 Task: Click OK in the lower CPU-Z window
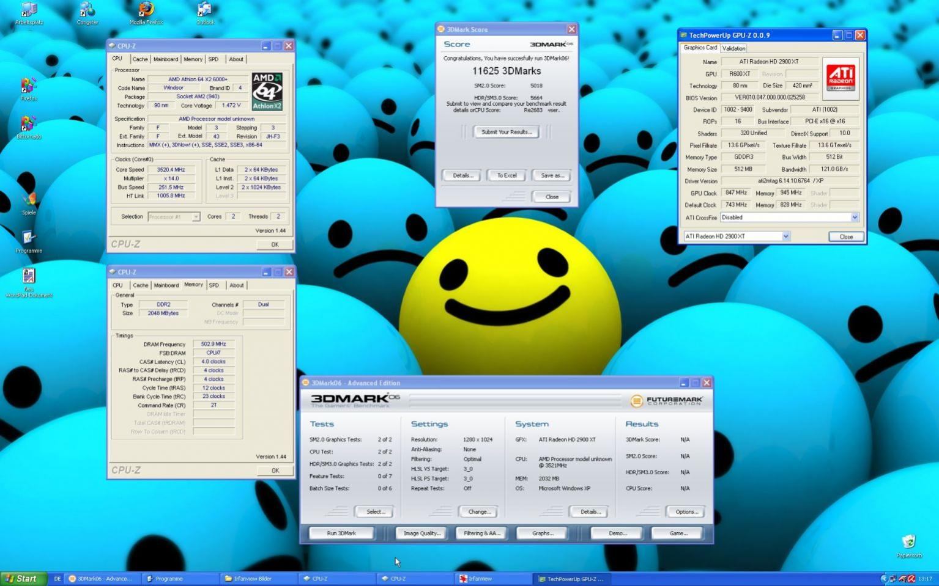tap(275, 471)
